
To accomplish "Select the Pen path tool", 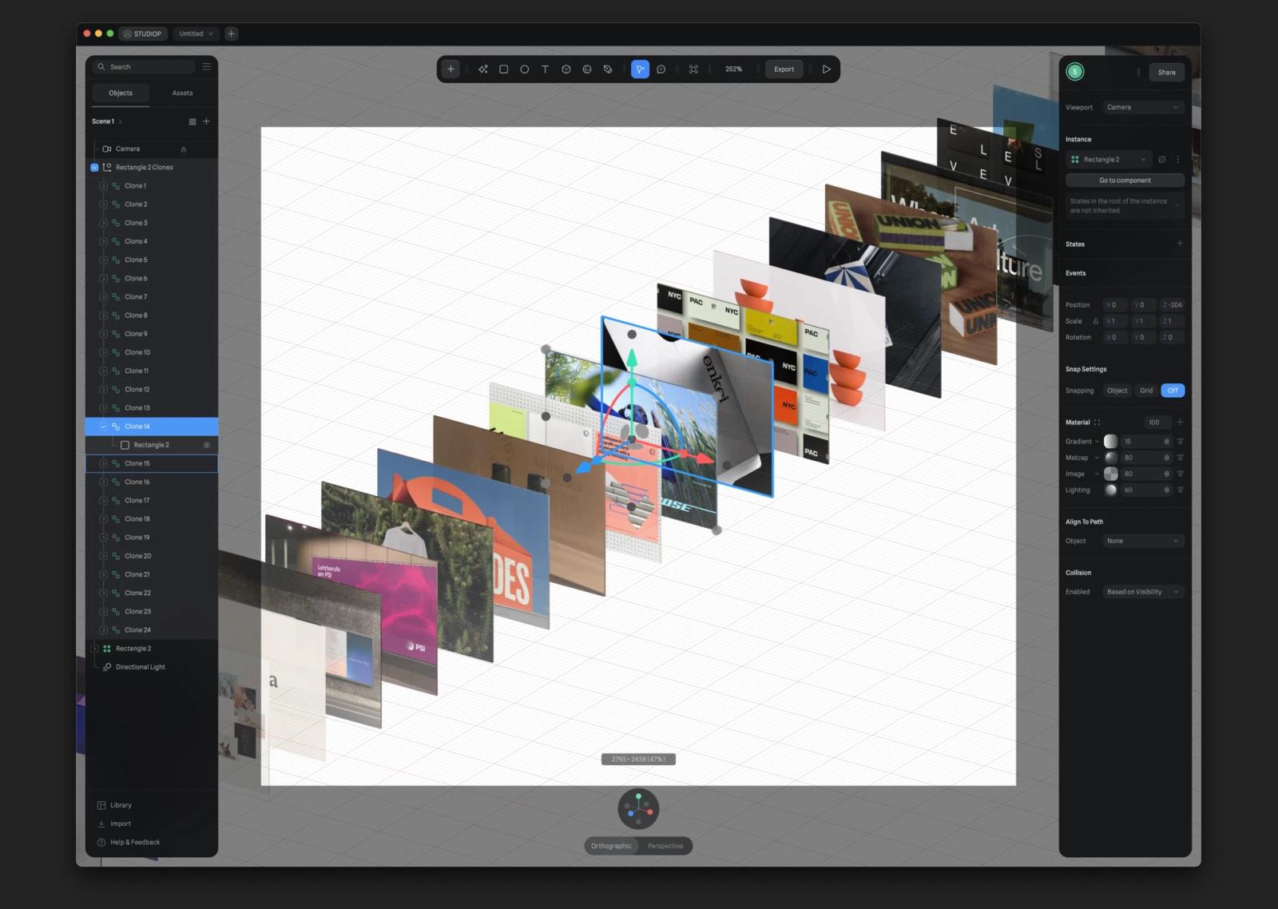I will 608,69.
